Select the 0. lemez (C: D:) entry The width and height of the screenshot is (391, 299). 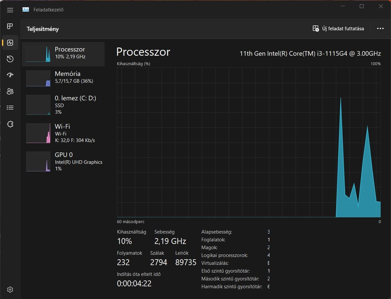(x=63, y=105)
